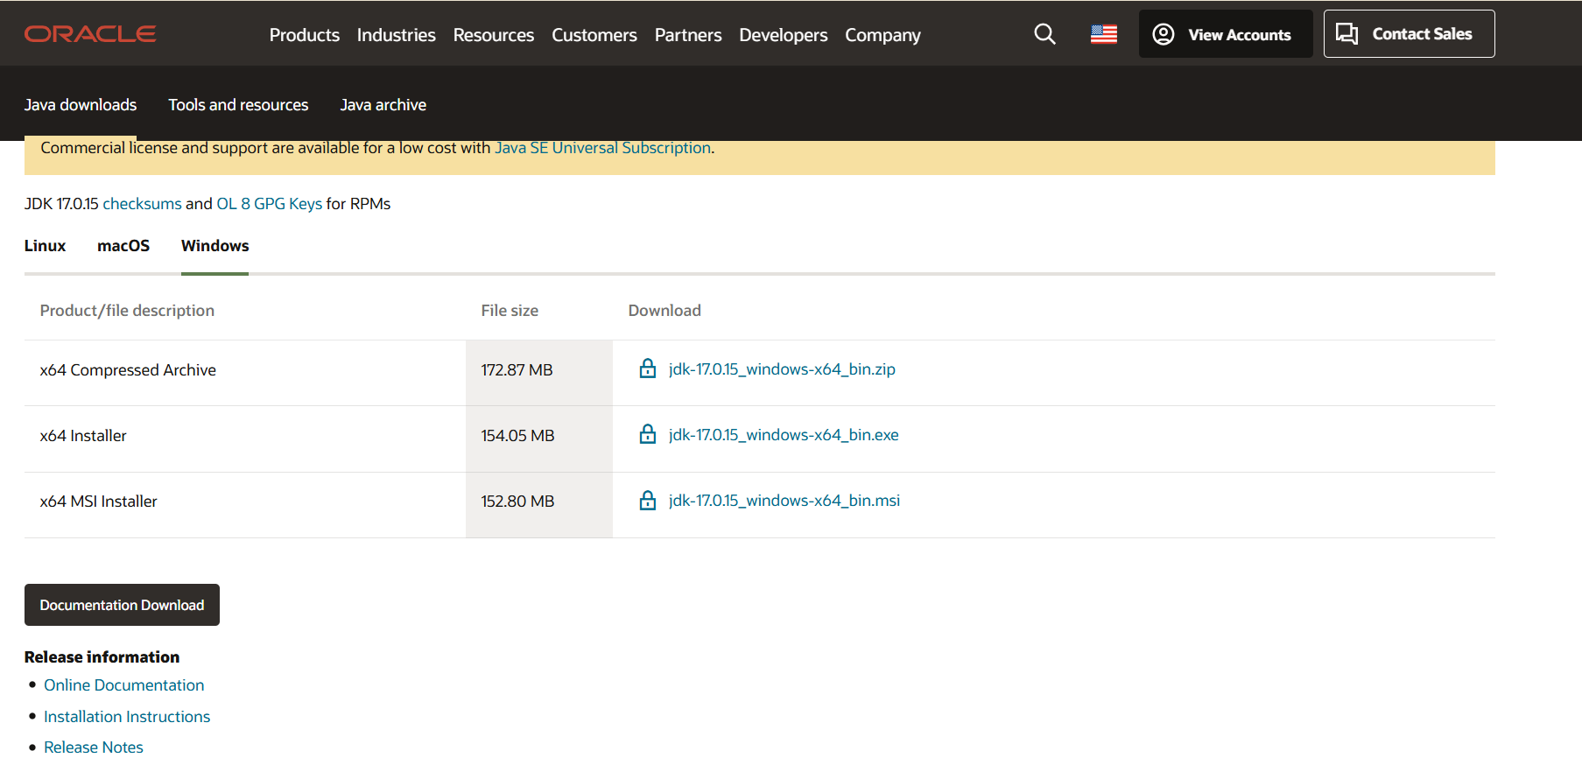
Task: Open Online Documentation link
Action: click(124, 685)
